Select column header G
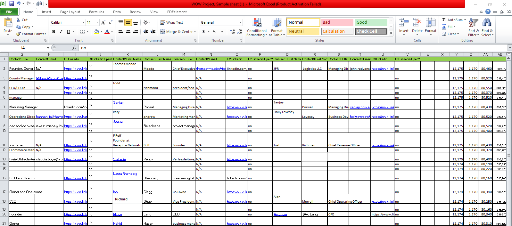 (x=22, y=54)
